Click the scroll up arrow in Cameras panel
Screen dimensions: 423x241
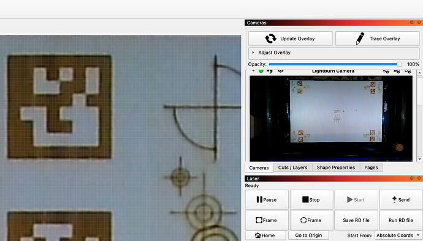click(419, 73)
